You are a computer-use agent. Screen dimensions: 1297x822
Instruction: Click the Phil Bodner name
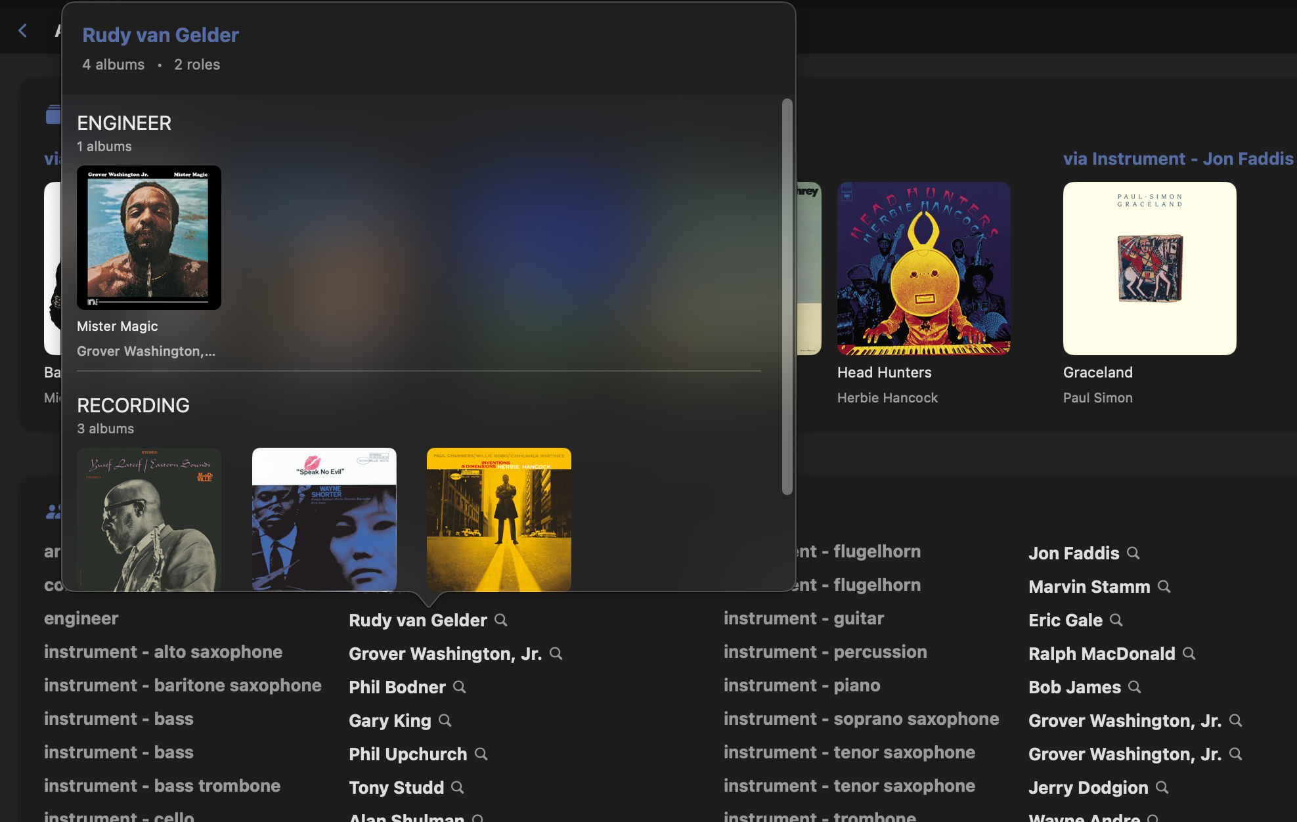tap(397, 687)
